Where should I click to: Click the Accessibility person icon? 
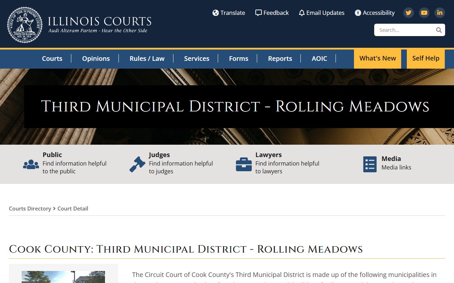pyautogui.click(x=358, y=13)
